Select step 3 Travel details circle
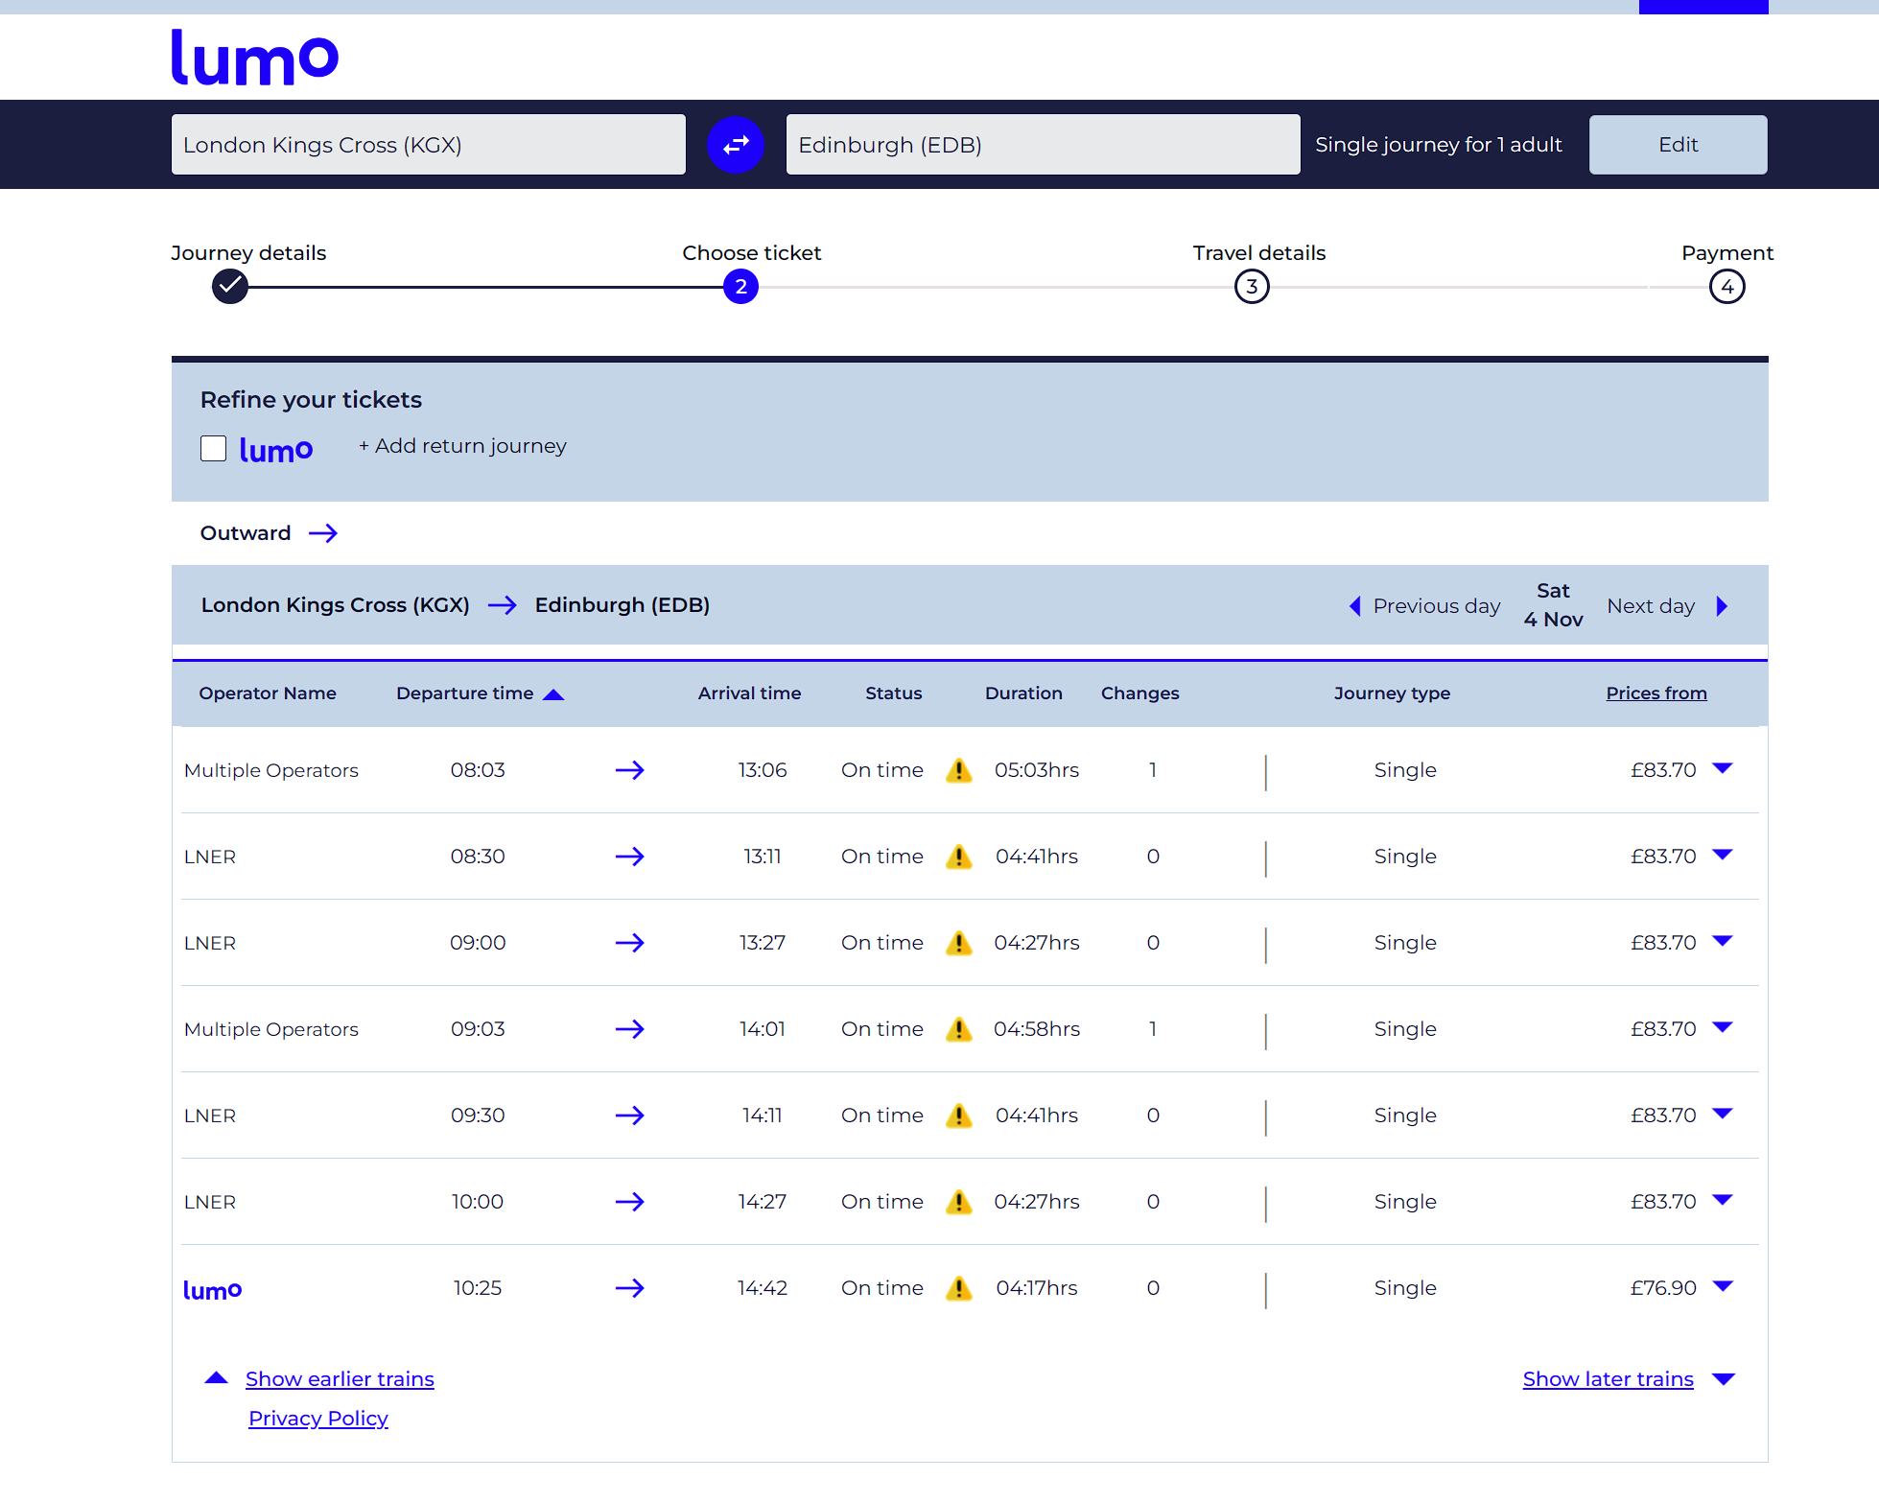Viewport: 1879px width, 1503px height. point(1252,286)
